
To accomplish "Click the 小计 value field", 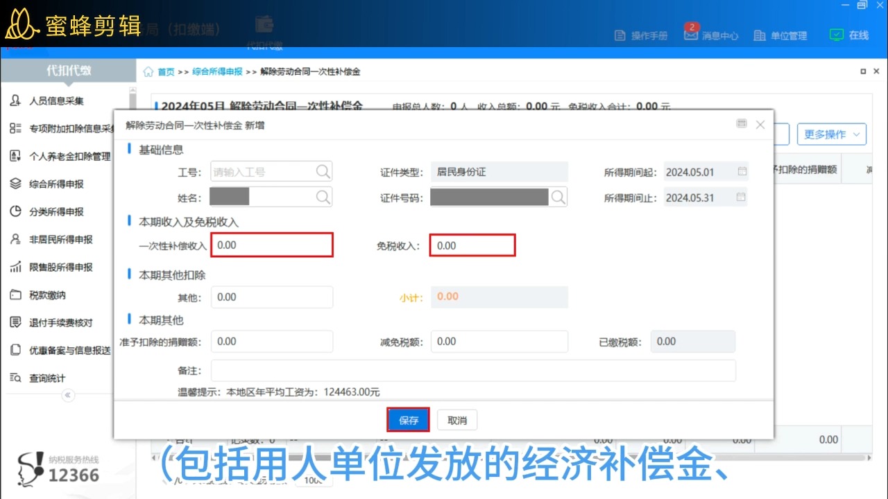I will click(x=499, y=297).
